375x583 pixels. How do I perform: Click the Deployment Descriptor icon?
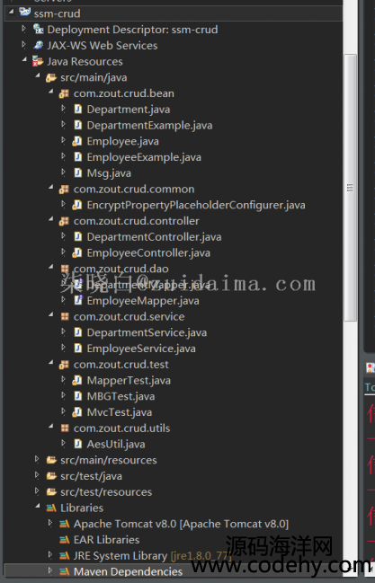39,29
